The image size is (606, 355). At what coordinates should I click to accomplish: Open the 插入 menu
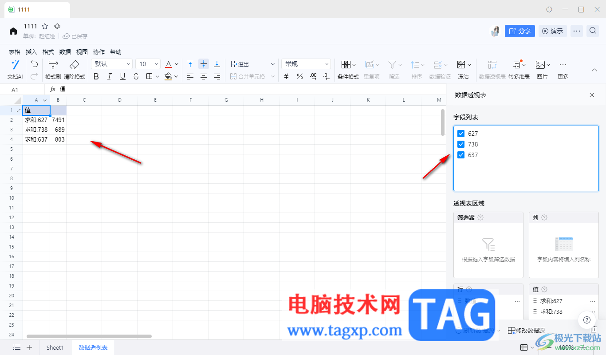tap(31, 52)
